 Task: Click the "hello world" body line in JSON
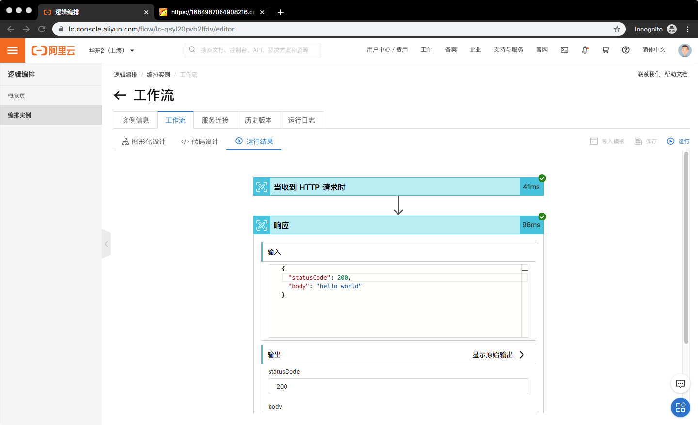coord(325,286)
